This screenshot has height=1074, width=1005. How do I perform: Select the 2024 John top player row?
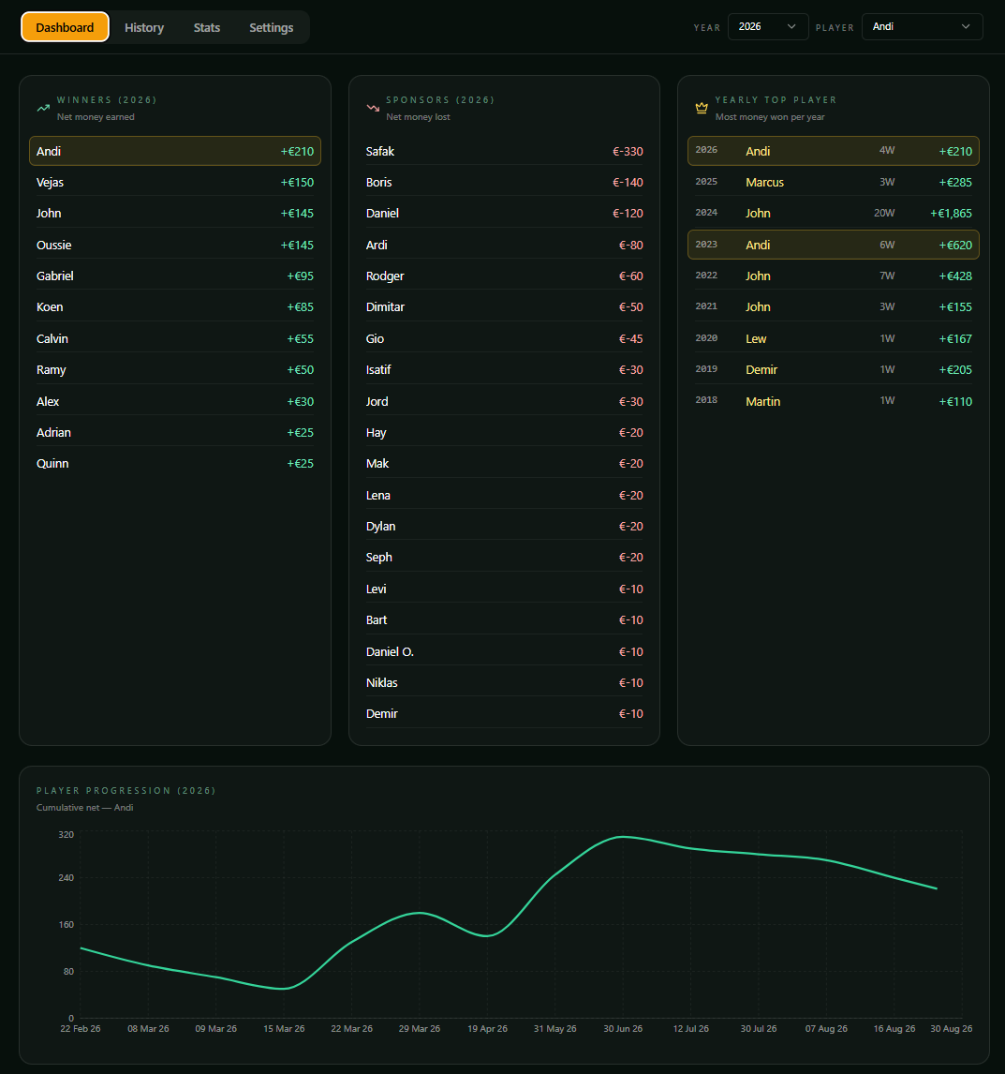(x=834, y=213)
